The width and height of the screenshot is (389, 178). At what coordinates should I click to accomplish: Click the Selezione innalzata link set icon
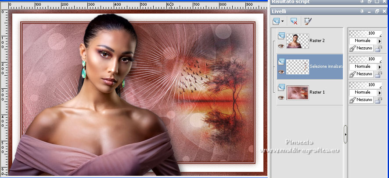(x=352, y=74)
